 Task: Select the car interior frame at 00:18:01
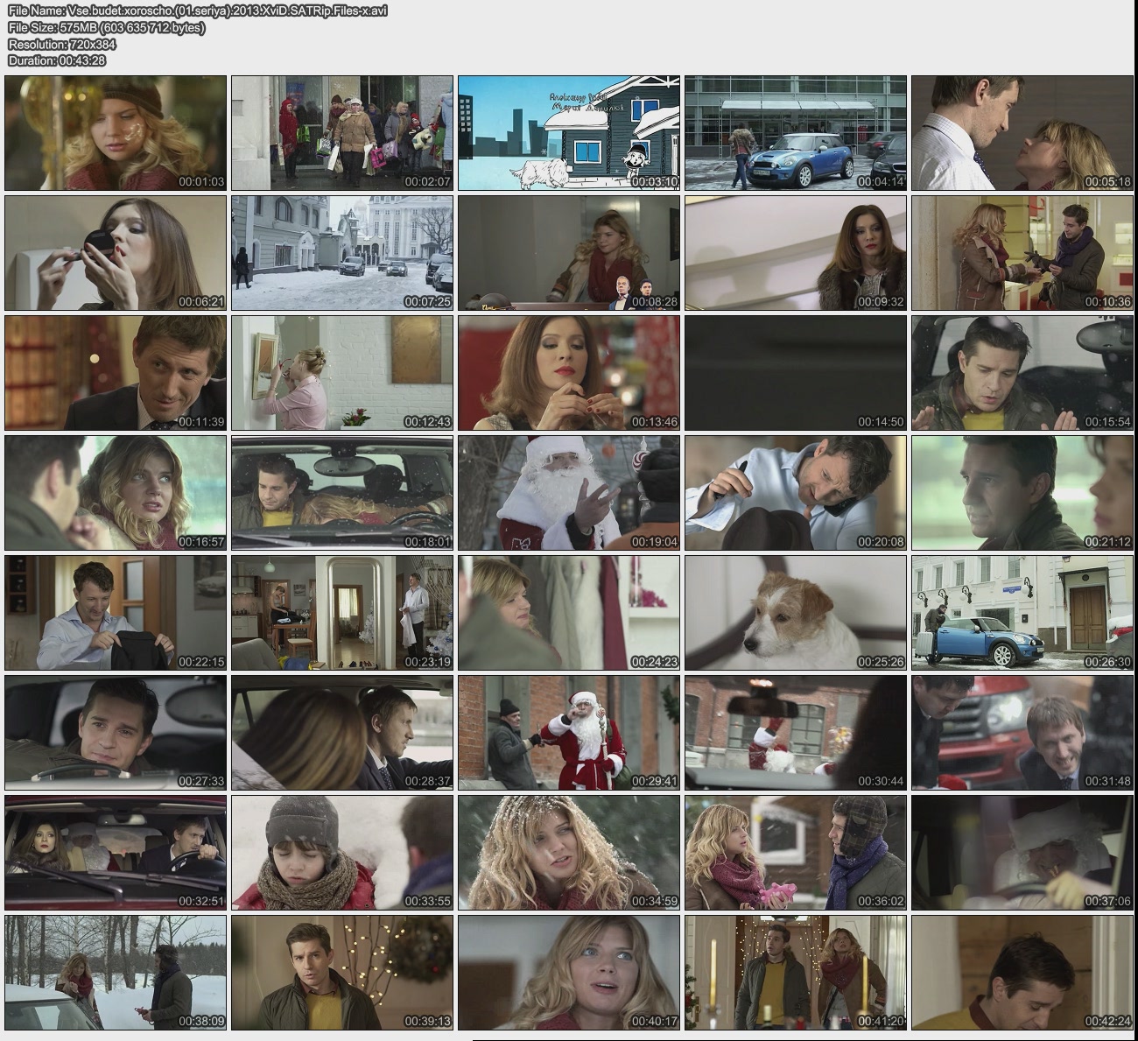341,493
